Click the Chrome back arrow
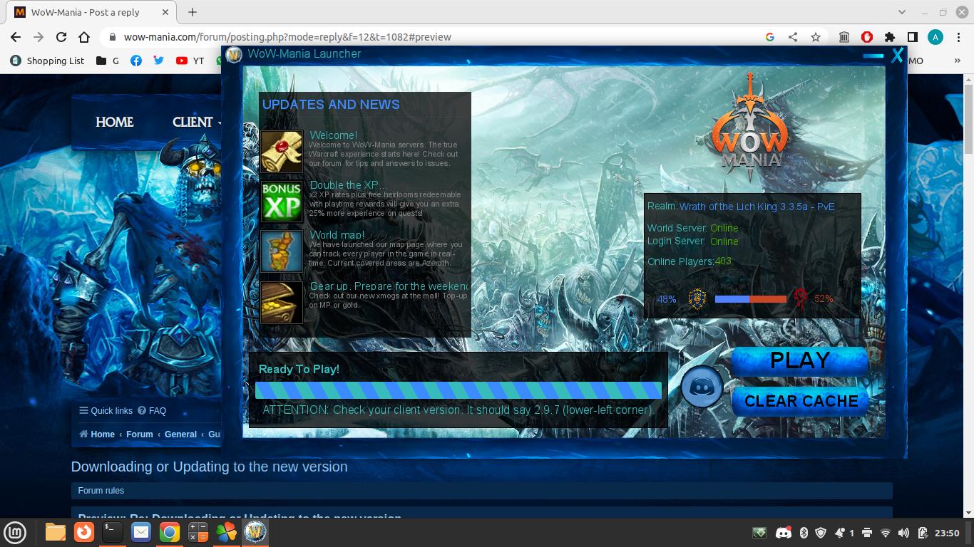974x547 pixels. tap(16, 37)
